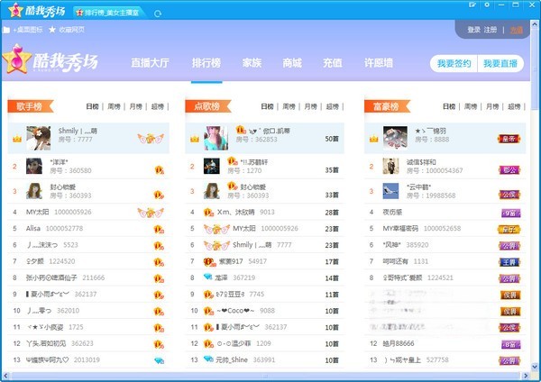Click the desktop shortcut folder icon
Image resolution: width=541 pixels, height=382 pixels.
6,30
